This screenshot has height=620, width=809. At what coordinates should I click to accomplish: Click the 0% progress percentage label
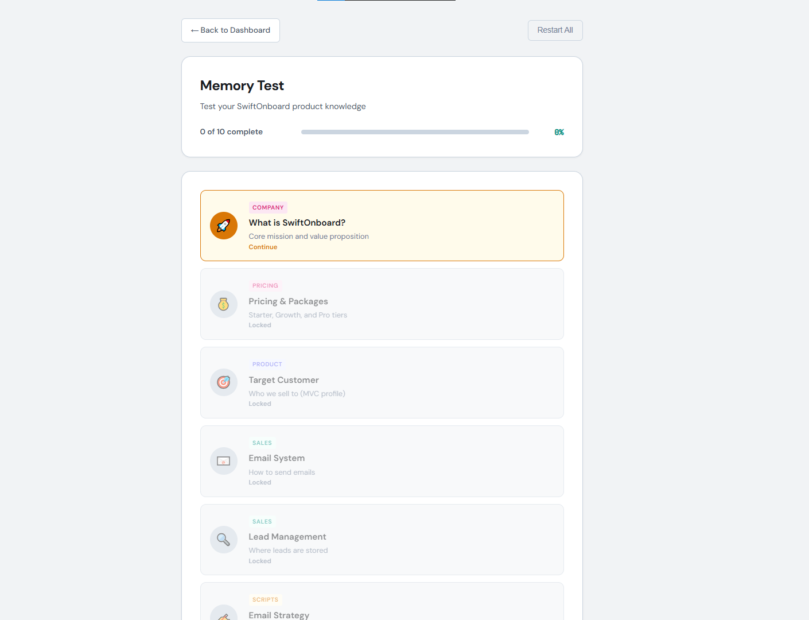coord(559,133)
